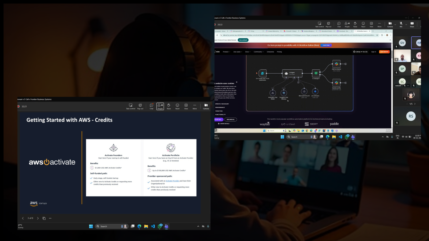Select the Slack Update profile node
Screen dimensions: 429x241
pos(336,83)
